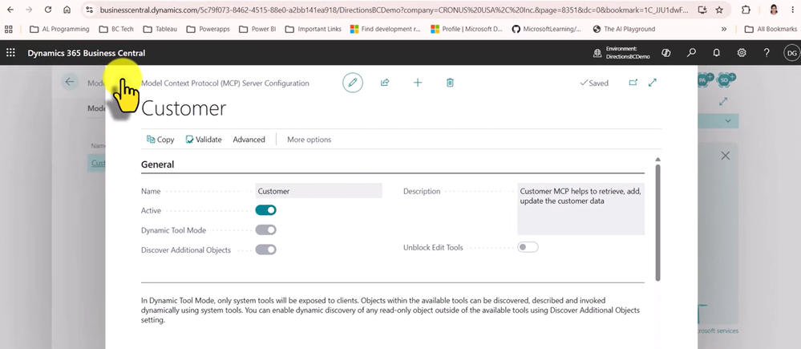Open Powerapps bookmark folder
The height and width of the screenshot is (349, 801).
click(x=208, y=29)
